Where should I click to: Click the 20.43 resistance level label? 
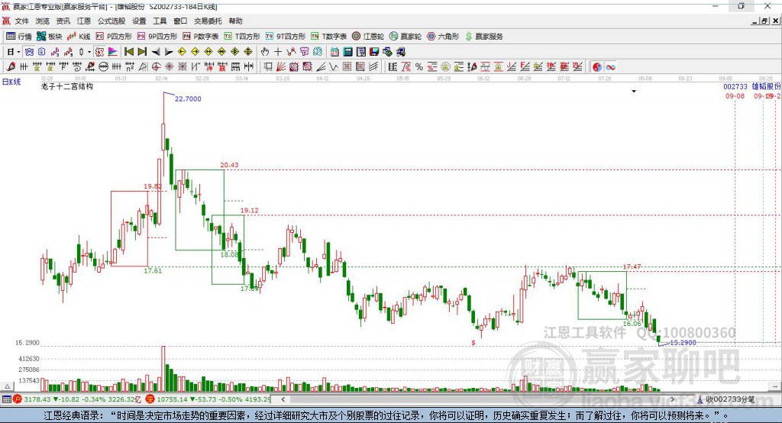click(229, 165)
